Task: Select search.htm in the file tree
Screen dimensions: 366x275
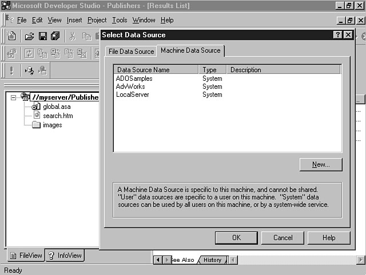Action: 58,116
